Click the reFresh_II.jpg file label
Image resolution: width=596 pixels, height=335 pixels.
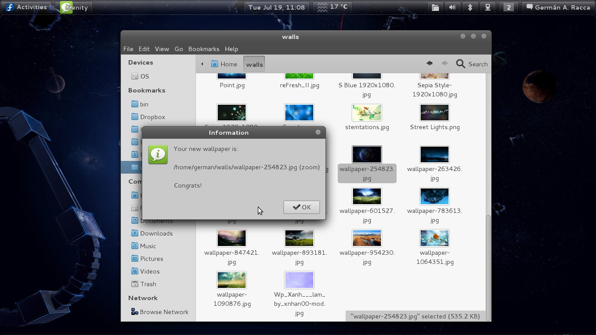pyautogui.click(x=300, y=85)
